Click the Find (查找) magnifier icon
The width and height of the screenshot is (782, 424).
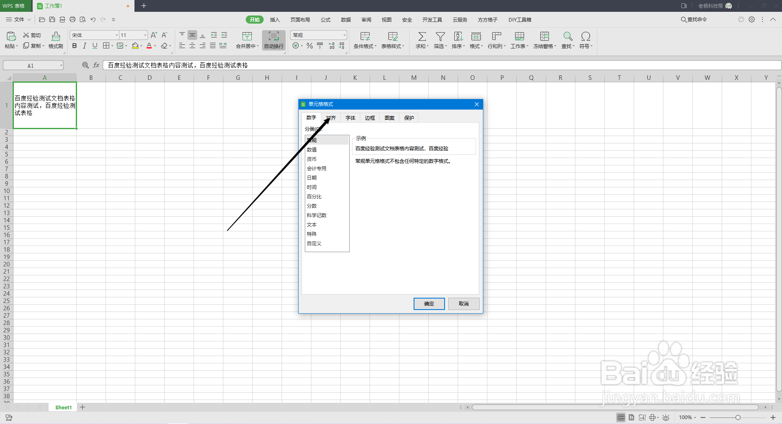[x=568, y=36]
